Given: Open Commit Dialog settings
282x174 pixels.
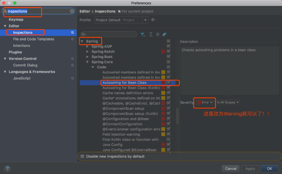Looking at the screenshot, I should pos(25,65).
